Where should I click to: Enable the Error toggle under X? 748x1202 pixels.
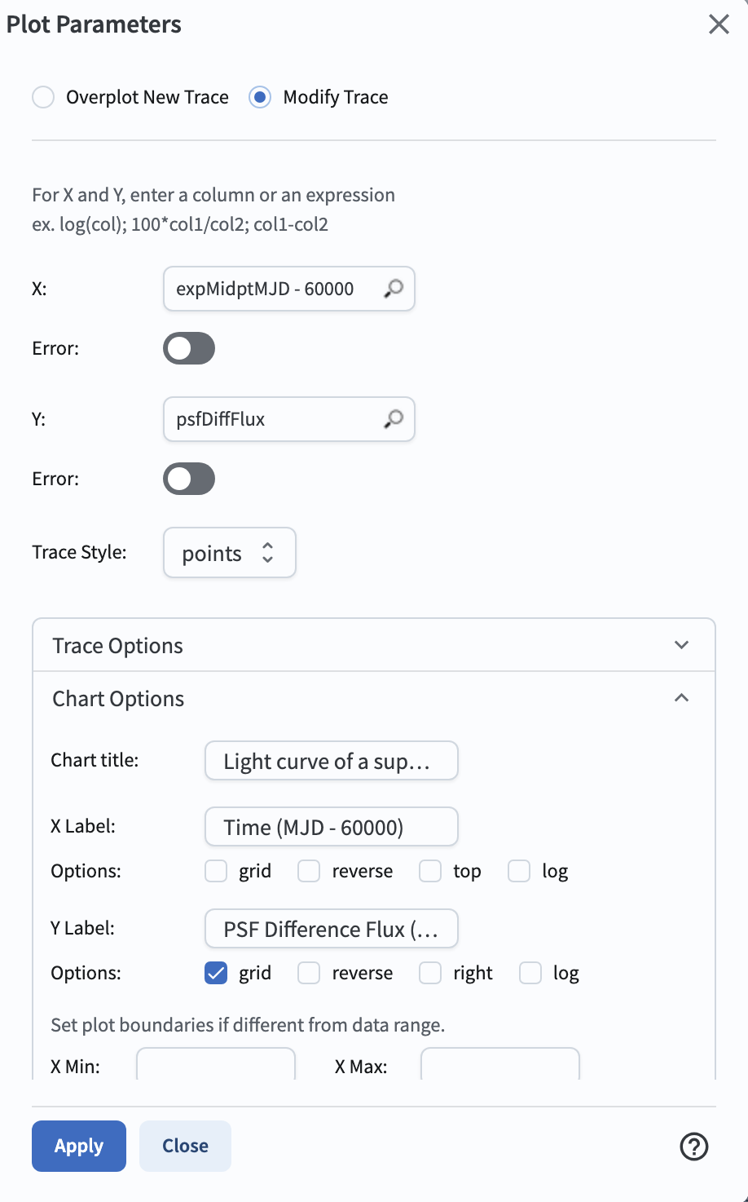click(189, 348)
